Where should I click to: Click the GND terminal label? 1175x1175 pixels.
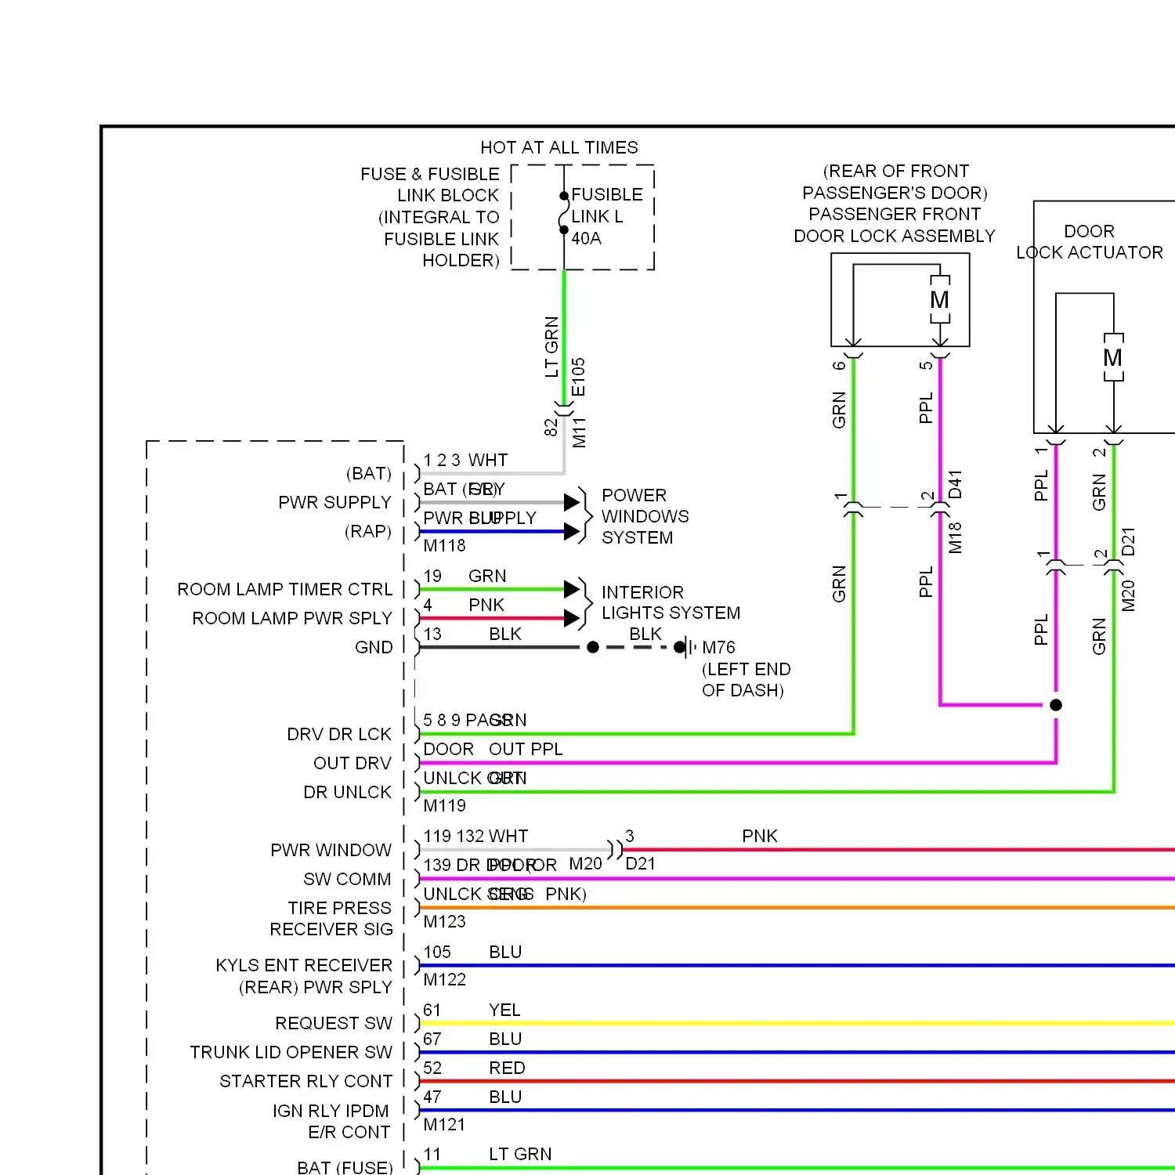click(x=374, y=647)
